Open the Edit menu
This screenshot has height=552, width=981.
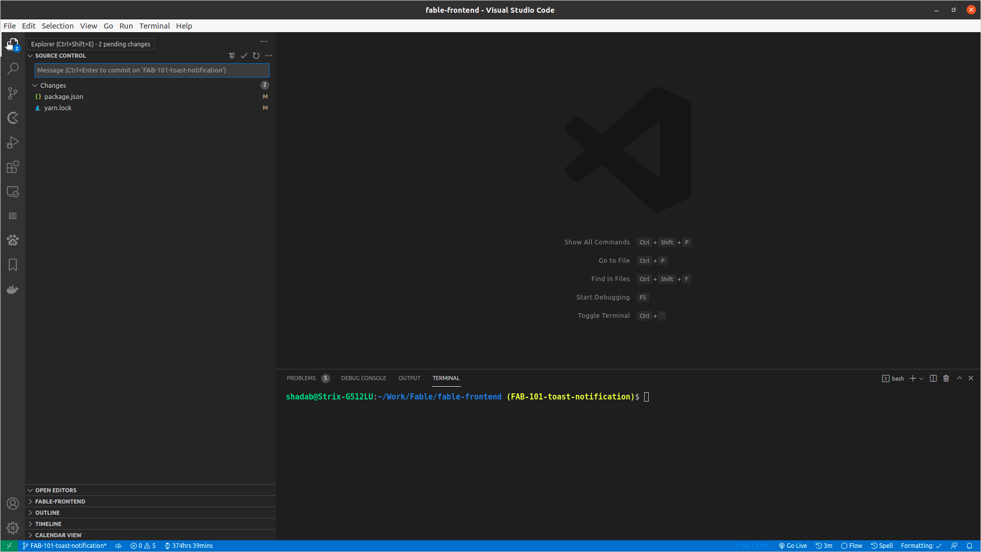coord(29,26)
